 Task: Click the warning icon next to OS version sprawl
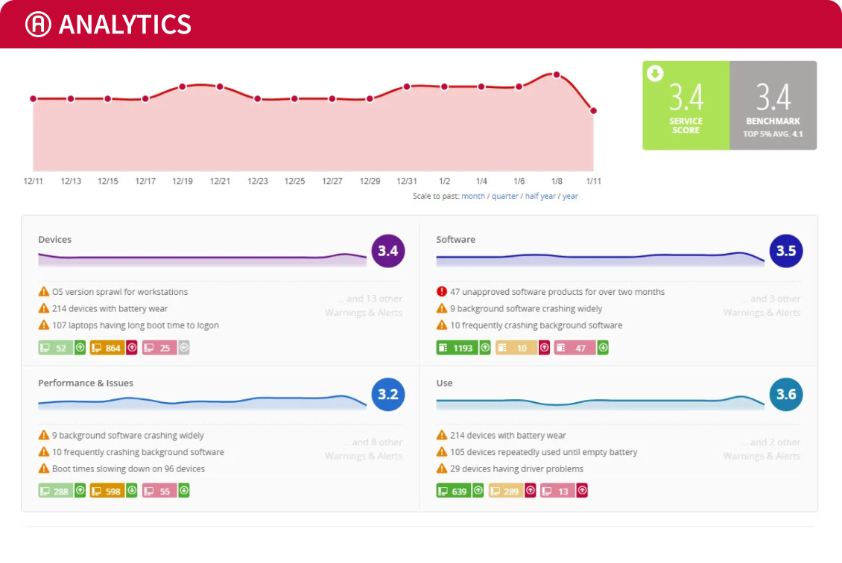pos(44,291)
